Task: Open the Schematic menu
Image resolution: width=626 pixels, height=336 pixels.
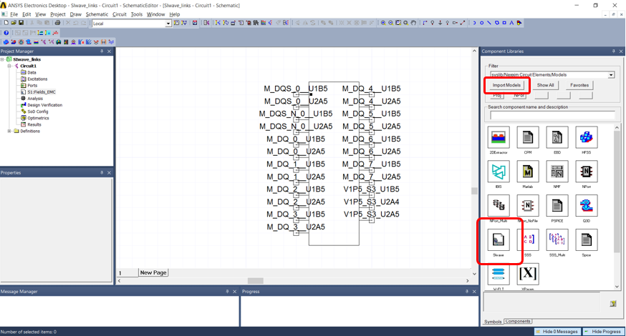Action: (97, 14)
